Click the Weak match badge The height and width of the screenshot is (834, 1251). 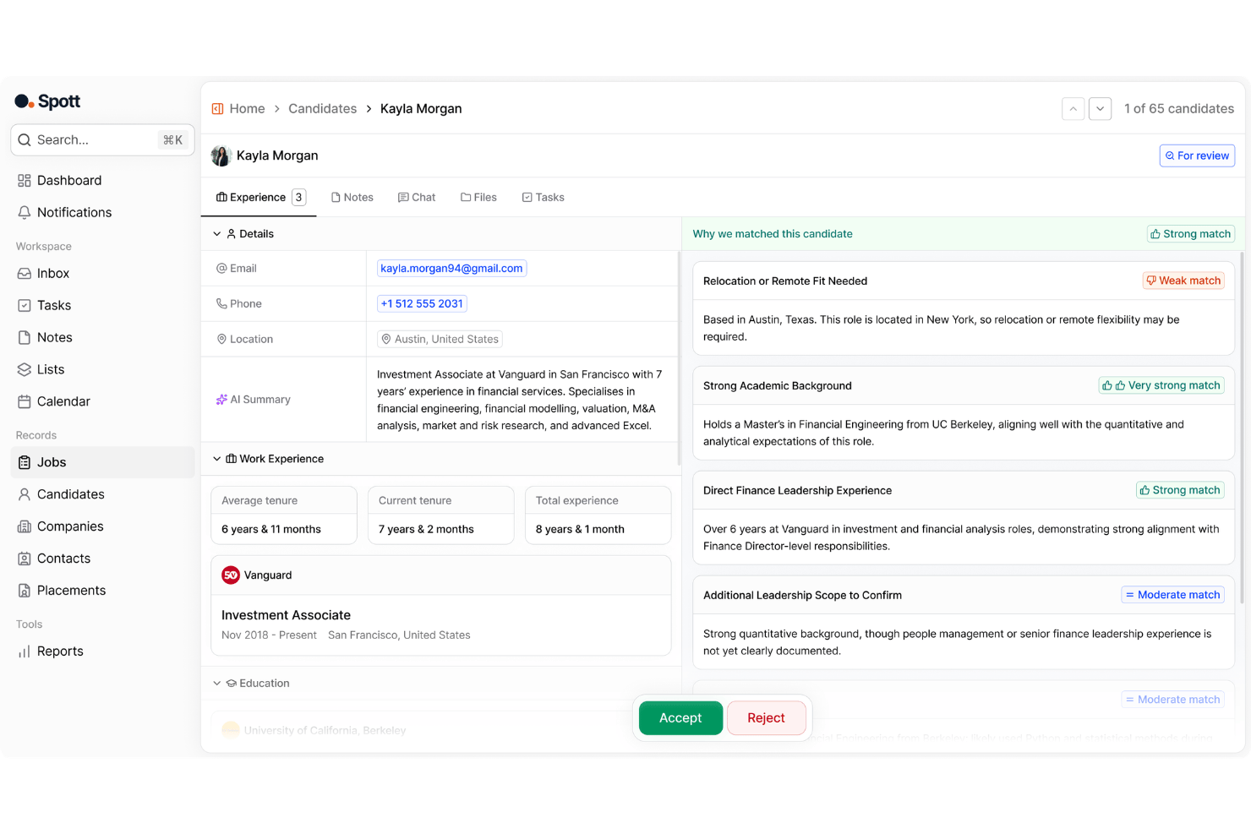[1183, 281]
